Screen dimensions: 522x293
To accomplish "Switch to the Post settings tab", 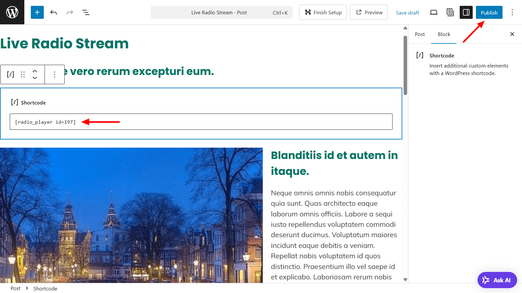I will coord(419,34).
